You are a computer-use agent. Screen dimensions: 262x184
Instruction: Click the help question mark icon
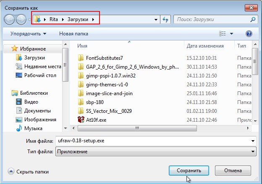248,33
